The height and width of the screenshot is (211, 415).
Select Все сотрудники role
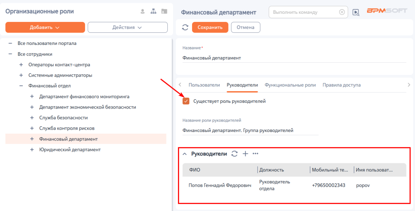pos(35,54)
